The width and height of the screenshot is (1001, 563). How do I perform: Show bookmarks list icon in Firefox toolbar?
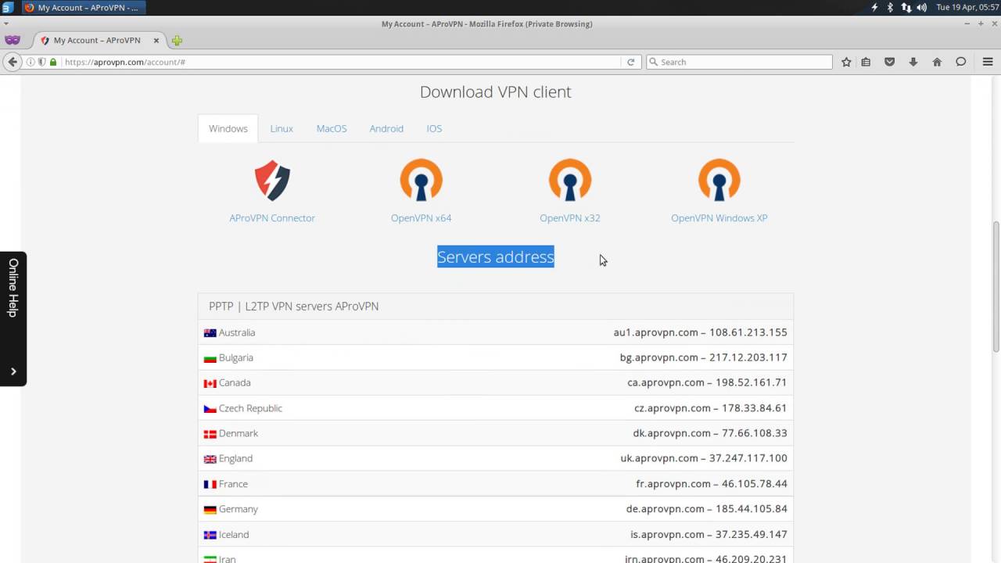click(866, 62)
